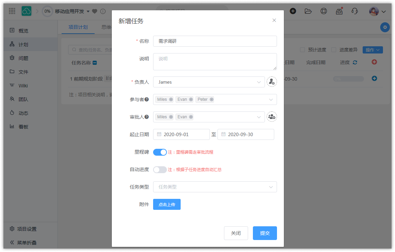Viewport: 395px width, 252px height.
Task: Open 概览 in the sidebar
Action: [31, 31]
